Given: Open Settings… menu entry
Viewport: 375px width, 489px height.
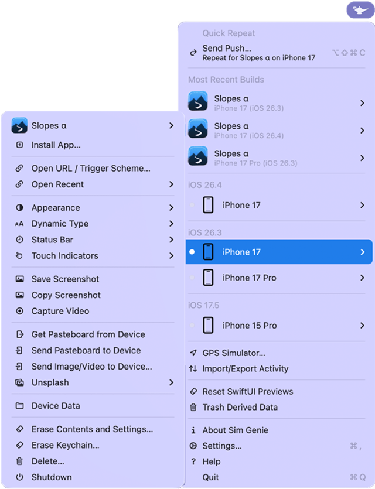Looking at the screenshot, I should coord(277,446).
